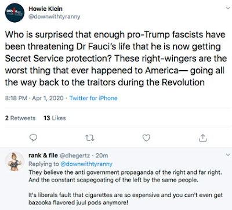View the 2 Retweets list

(20, 118)
